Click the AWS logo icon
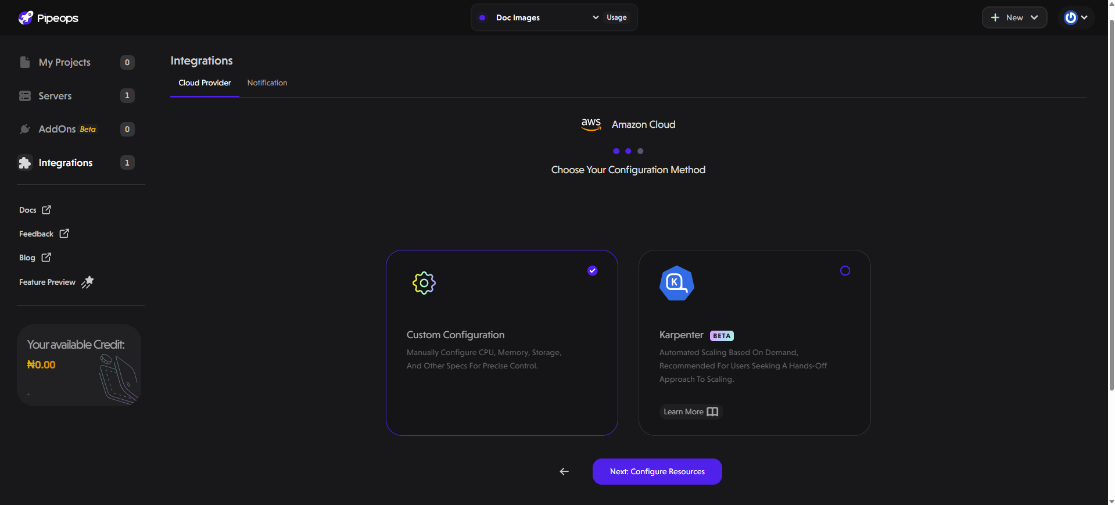This screenshot has height=505, width=1115. (x=591, y=124)
